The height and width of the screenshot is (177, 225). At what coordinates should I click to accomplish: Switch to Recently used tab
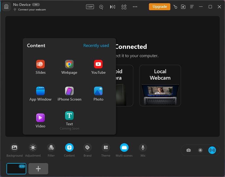[96, 46]
